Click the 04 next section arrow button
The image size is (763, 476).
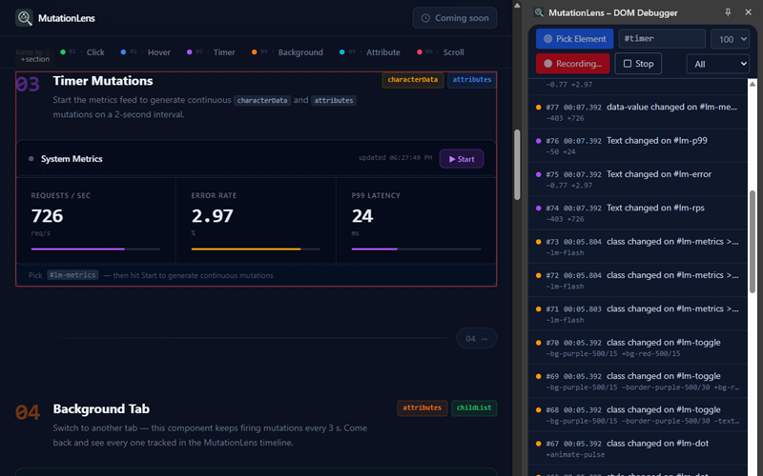tap(476, 339)
